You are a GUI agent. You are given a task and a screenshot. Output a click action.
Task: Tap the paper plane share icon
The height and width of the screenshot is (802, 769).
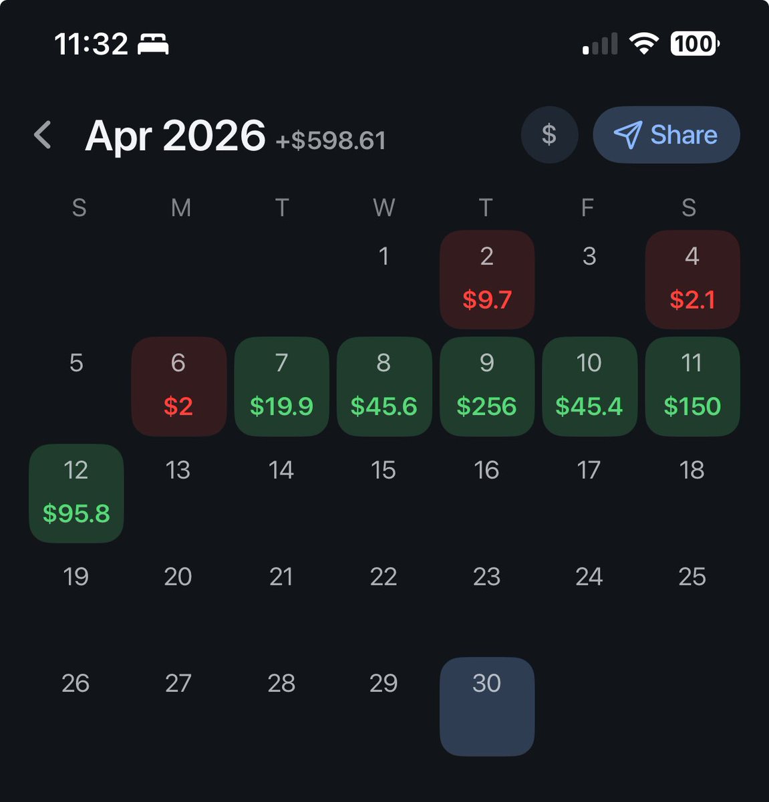[627, 135]
